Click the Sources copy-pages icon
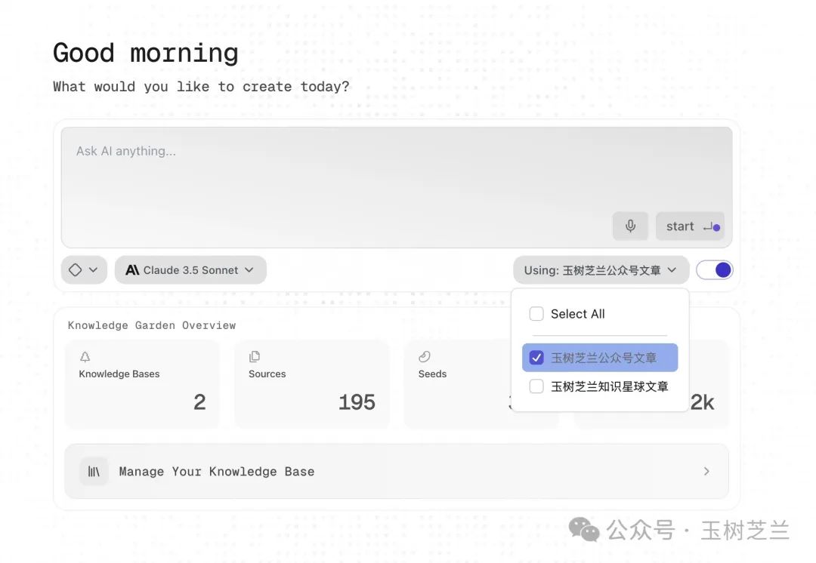The image size is (816, 563). tap(255, 357)
